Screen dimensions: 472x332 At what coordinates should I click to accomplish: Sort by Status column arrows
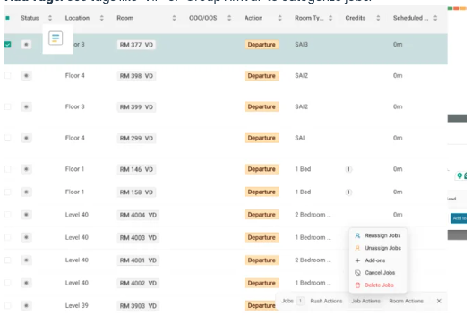tap(50, 18)
